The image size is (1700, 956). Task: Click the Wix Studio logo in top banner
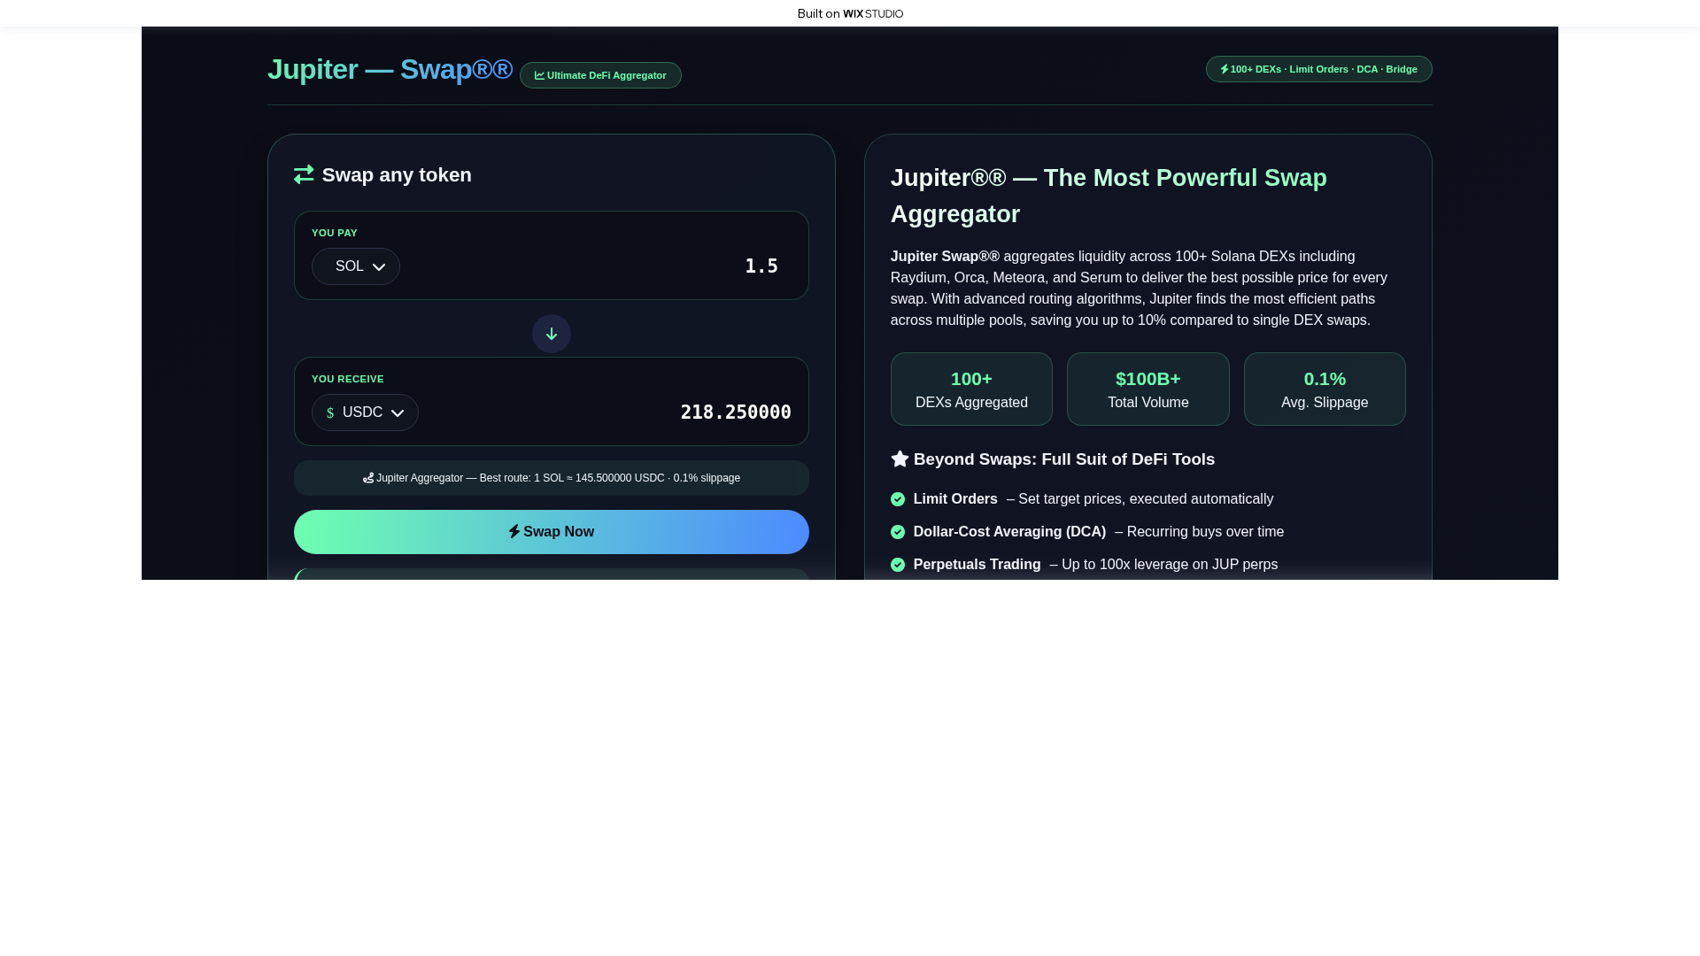coord(873,13)
